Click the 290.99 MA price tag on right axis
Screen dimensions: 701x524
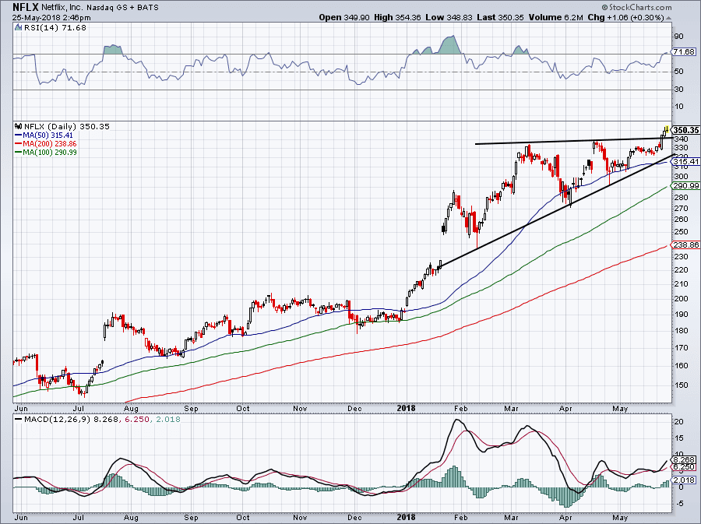pos(686,186)
